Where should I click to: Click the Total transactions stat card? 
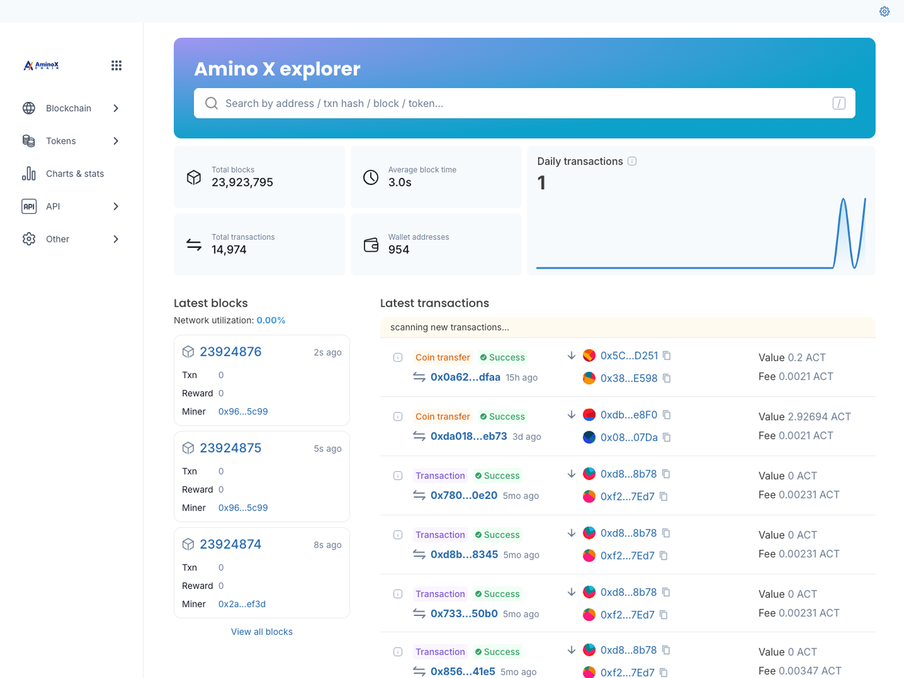click(260, 245)
